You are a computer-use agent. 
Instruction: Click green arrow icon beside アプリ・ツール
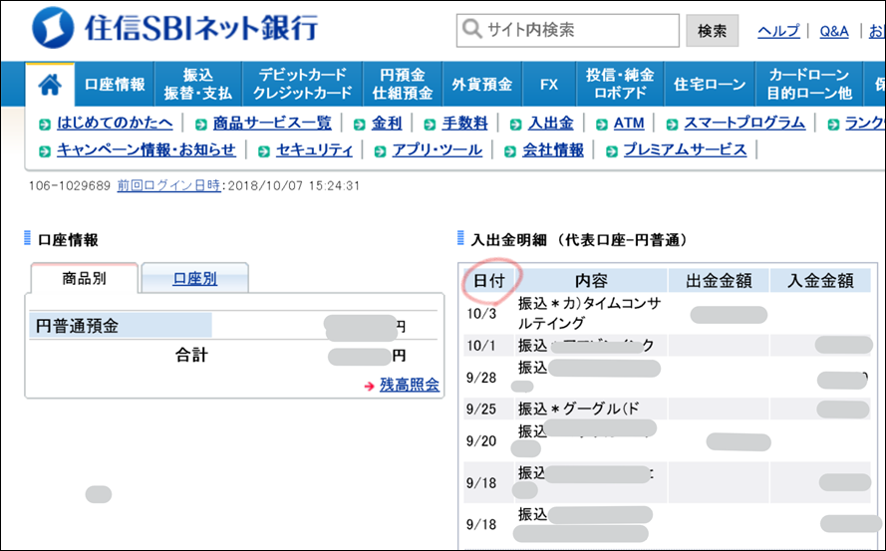(x=381, y=151)
